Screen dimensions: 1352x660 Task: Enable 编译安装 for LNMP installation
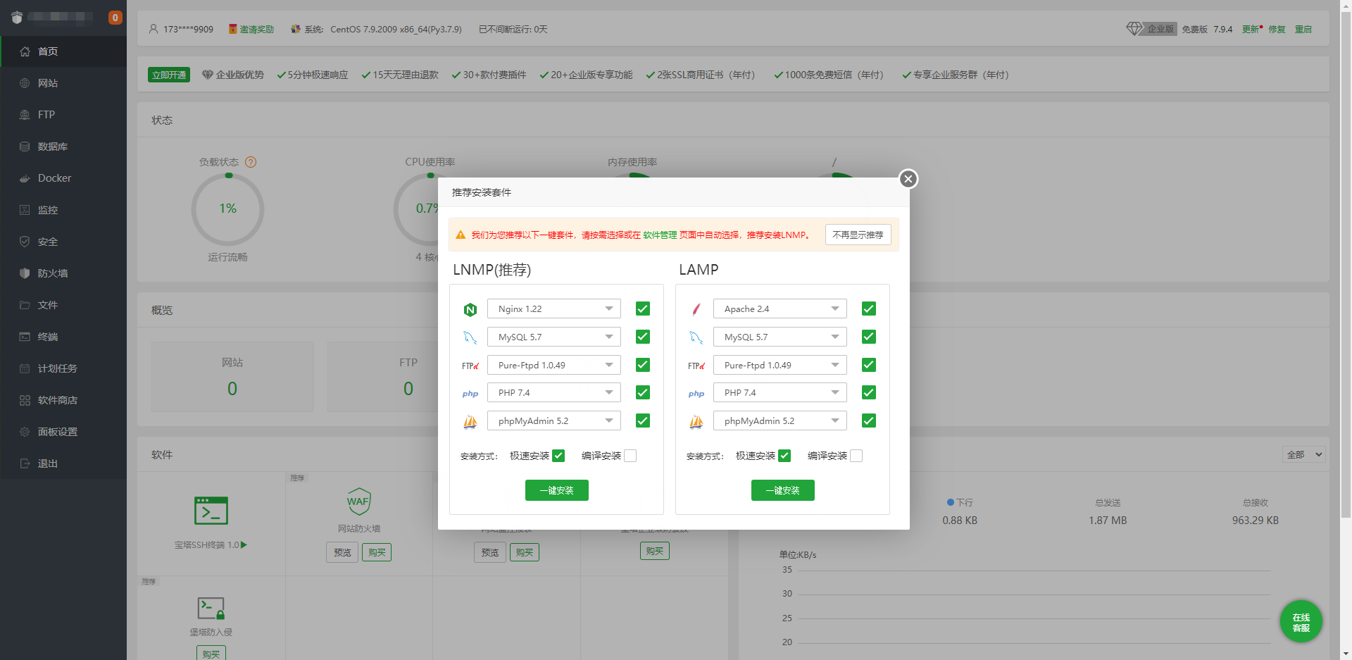pos(630,456)
